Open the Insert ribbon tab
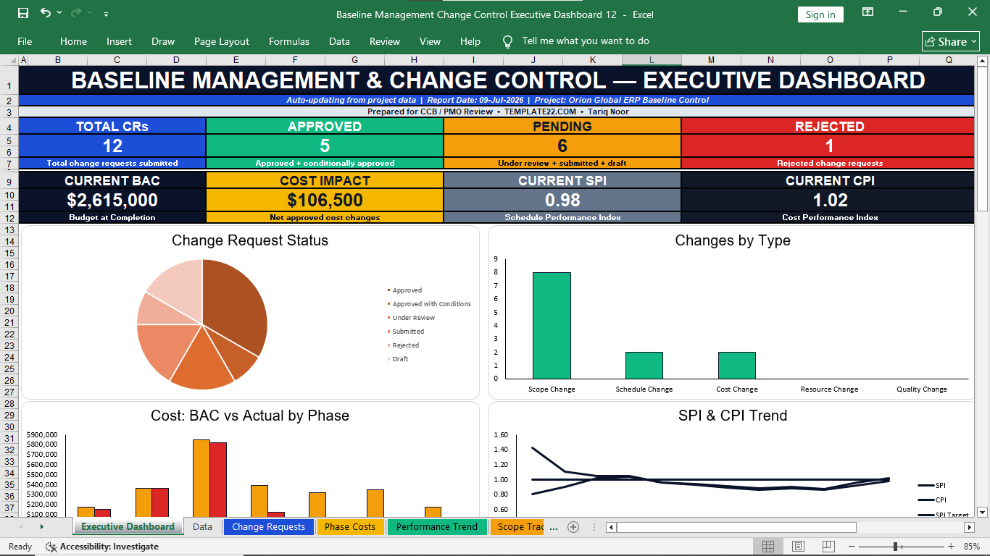 tap(119, 41)
